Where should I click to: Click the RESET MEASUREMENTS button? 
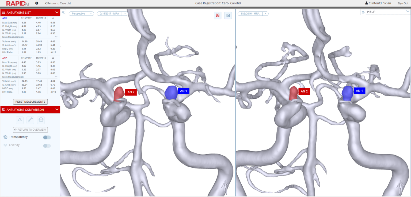[x=30, y=102]
